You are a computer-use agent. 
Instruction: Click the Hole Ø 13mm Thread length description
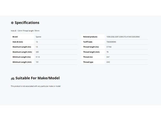(x=25, y=31)
